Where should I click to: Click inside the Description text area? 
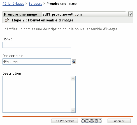37,94
